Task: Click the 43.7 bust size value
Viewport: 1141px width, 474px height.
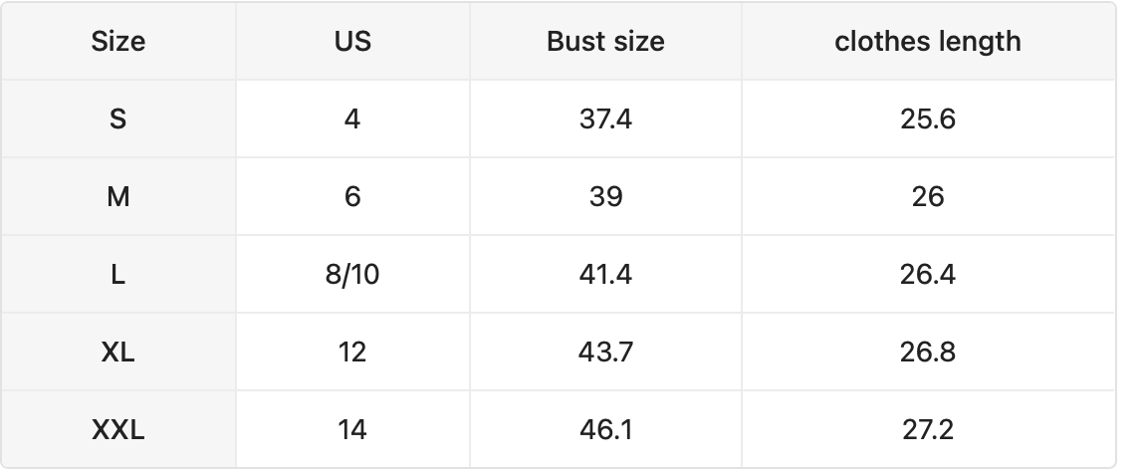Action: point(605,352)
